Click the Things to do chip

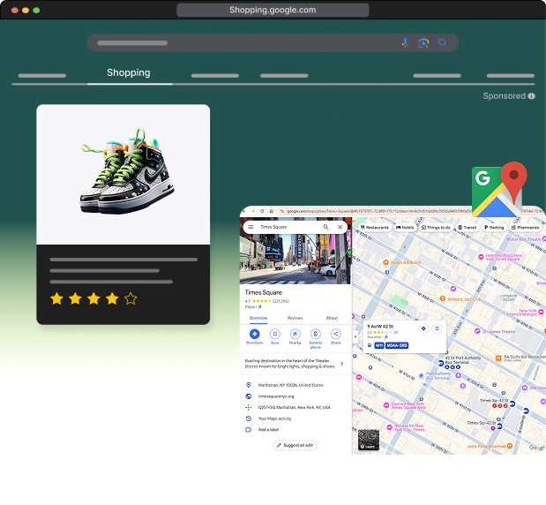click(x=436, y=227)
